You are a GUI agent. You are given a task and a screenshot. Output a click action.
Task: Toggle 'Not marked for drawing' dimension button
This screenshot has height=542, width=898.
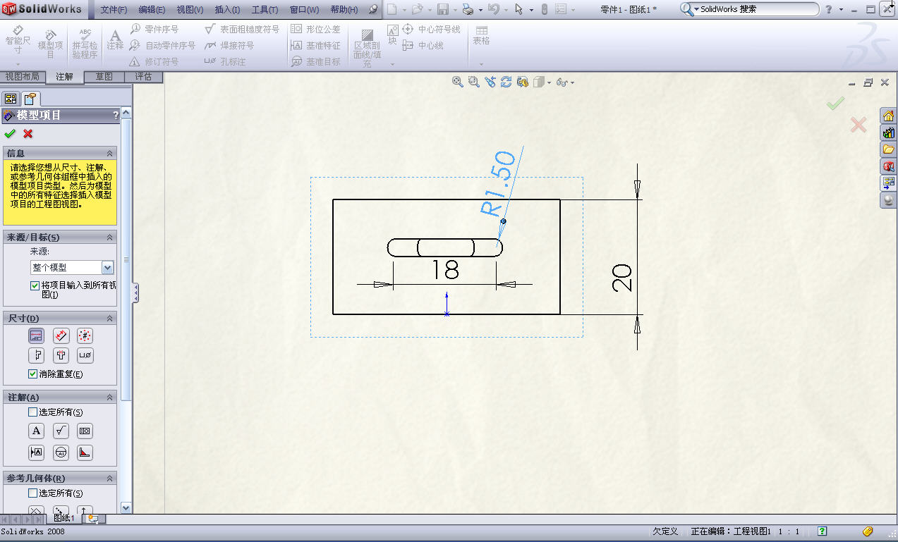[61, 335]
